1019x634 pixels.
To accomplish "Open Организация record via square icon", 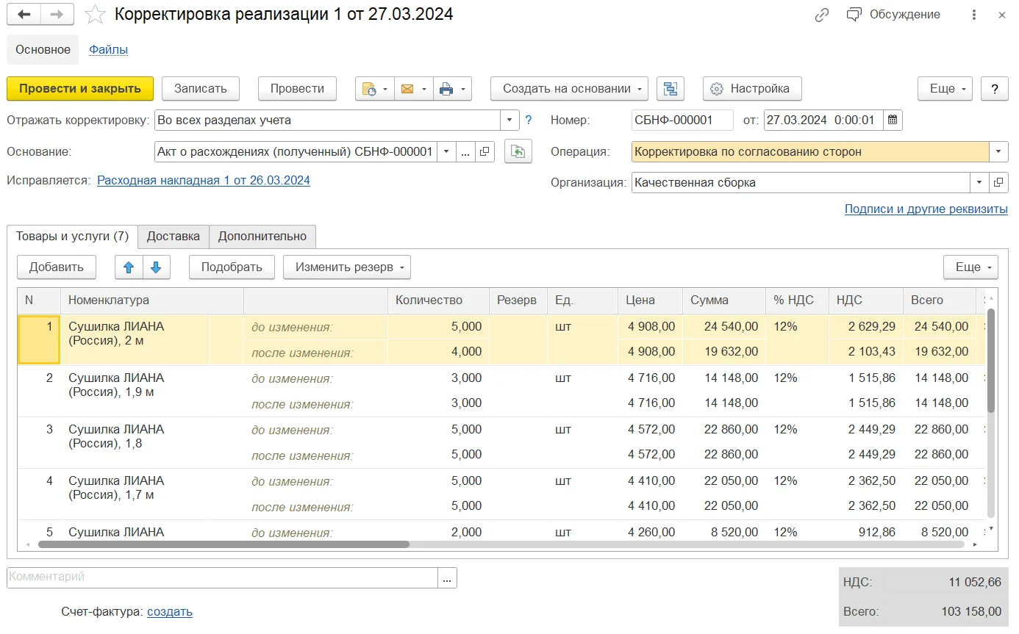I will pos(998,182).
